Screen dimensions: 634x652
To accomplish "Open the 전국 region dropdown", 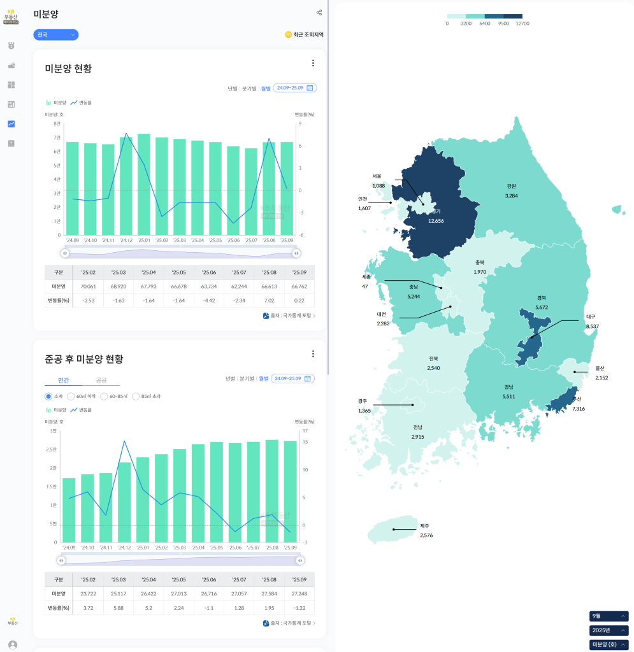I will [x=56, y=34].
